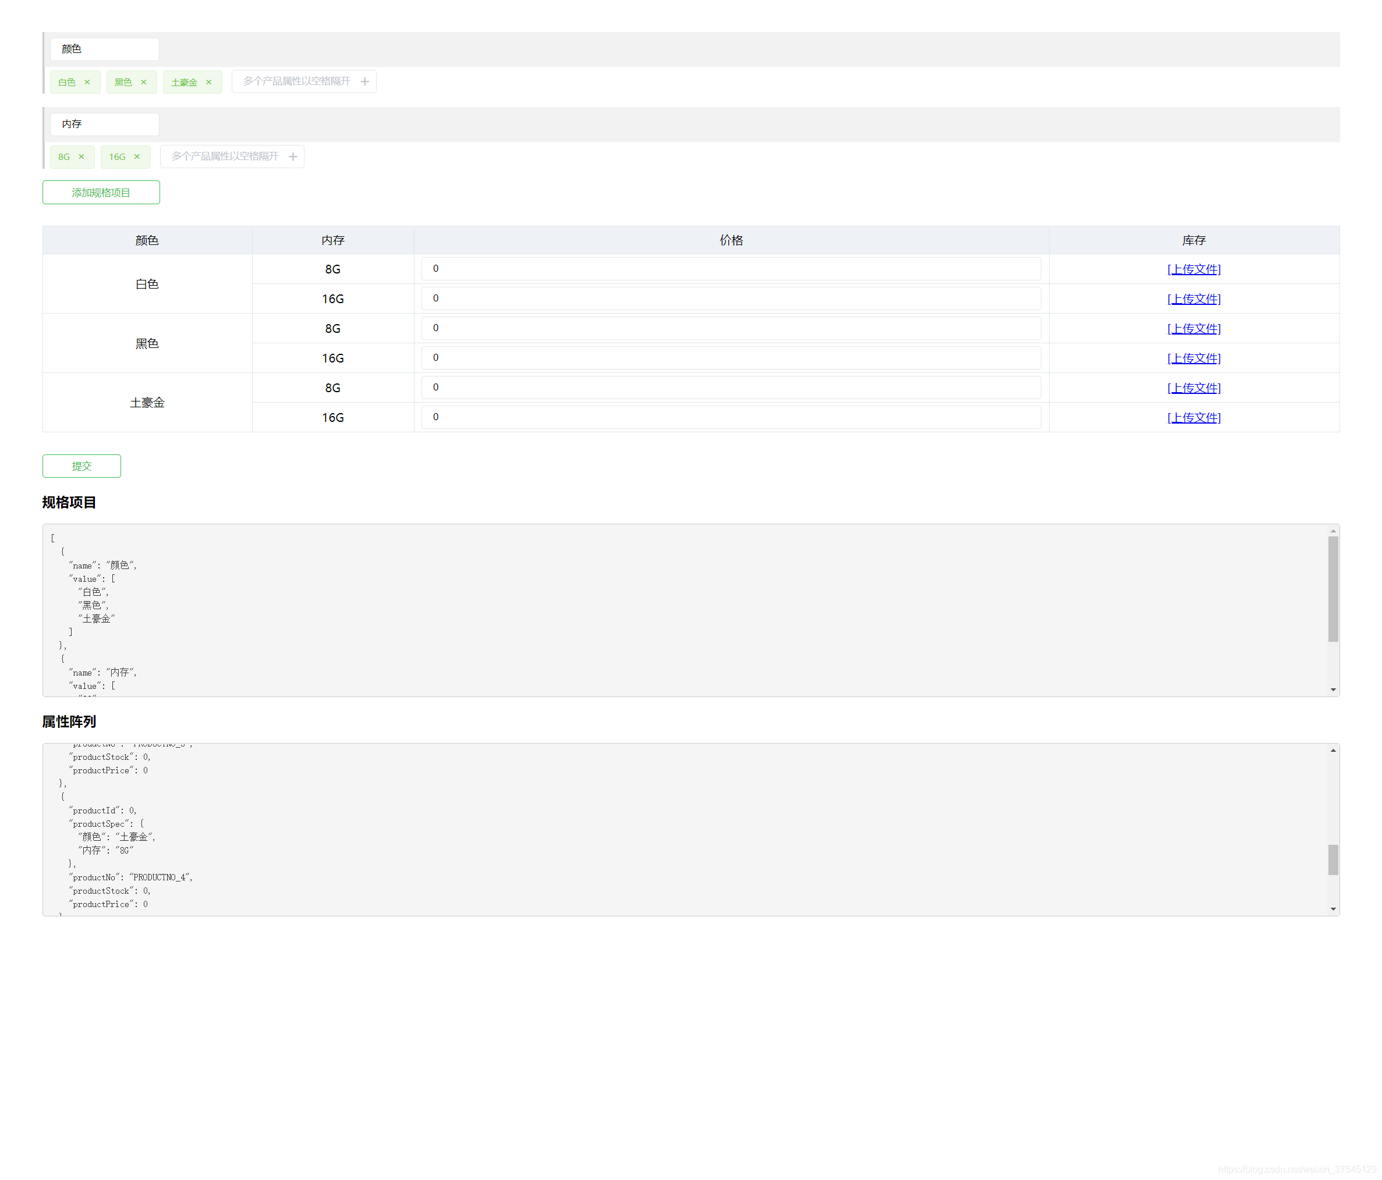The width and height of the screenshot is (1382, 1180).
Task: Open 上传文件 link for 土豪金 8G
Action: (1194, 388)
